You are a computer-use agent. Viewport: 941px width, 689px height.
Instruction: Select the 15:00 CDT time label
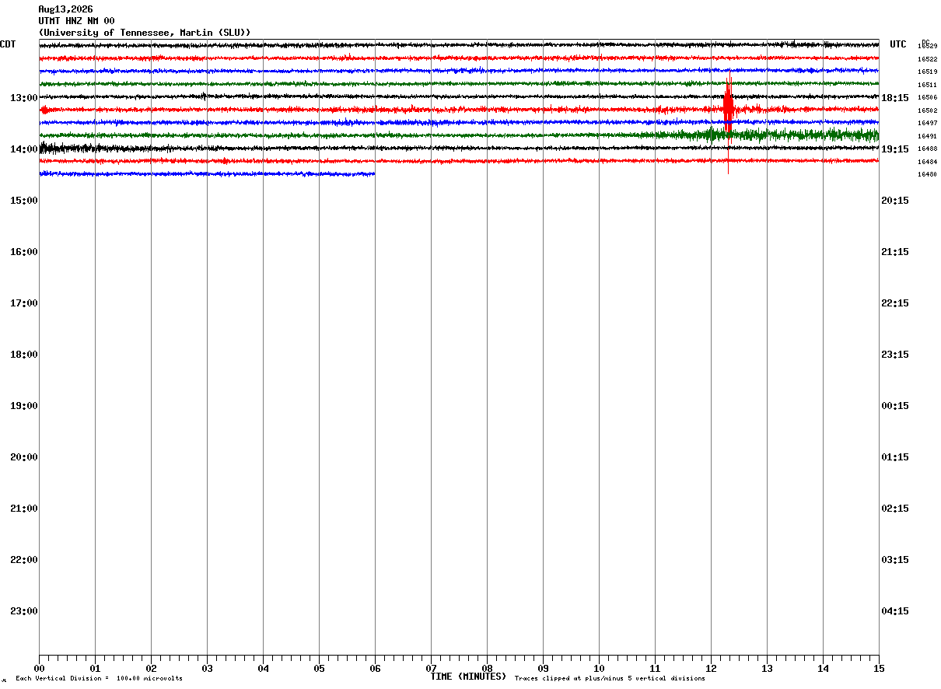tap(23, 200)
